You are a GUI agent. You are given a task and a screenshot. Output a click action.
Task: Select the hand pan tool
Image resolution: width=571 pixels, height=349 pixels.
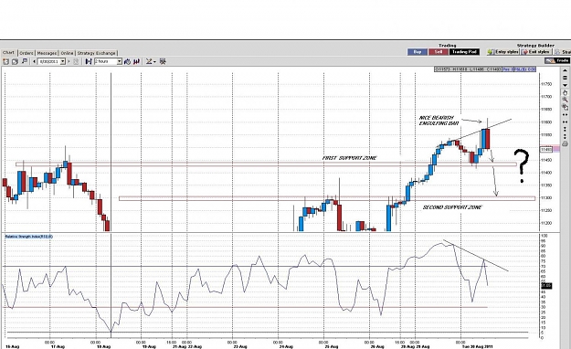[x=566, y=93]
